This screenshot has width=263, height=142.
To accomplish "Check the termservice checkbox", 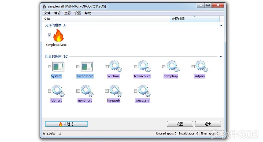I will [x=135, y=66].
